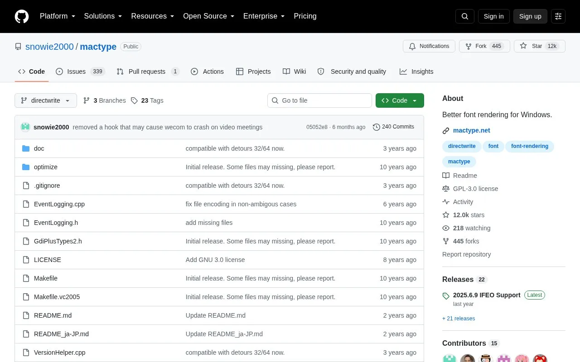Screen dimensions: 580x362
Task: Open the doc folder
Action: coord(39,148)
